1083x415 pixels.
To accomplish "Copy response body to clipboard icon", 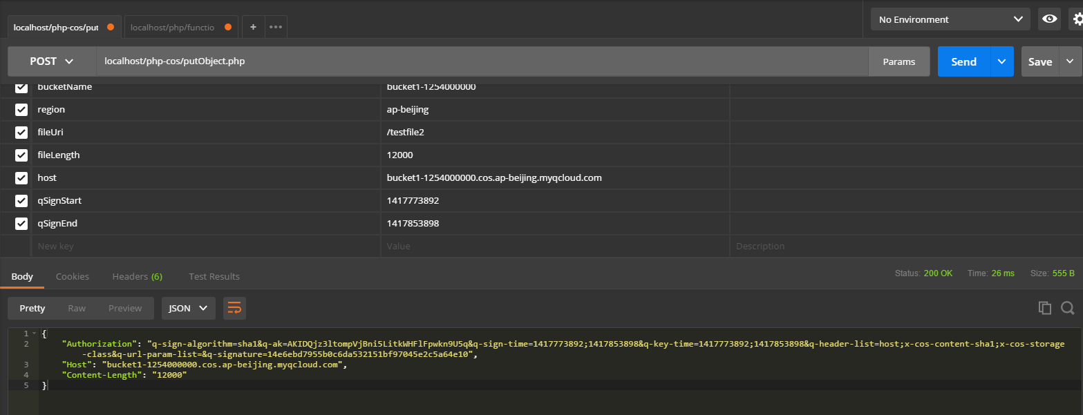I will tap(1045, 308).
